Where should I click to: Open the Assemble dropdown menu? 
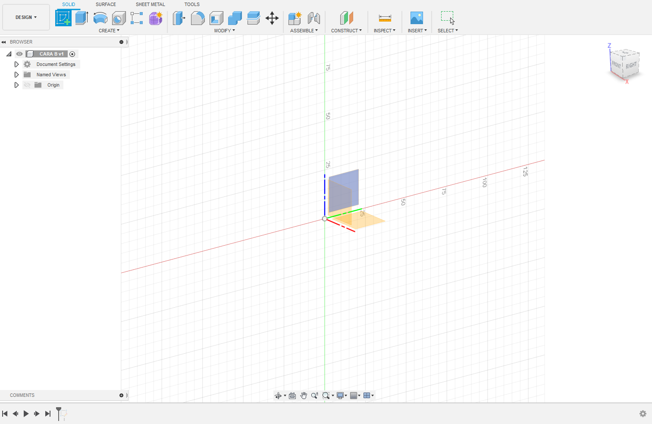pos(304,31)
